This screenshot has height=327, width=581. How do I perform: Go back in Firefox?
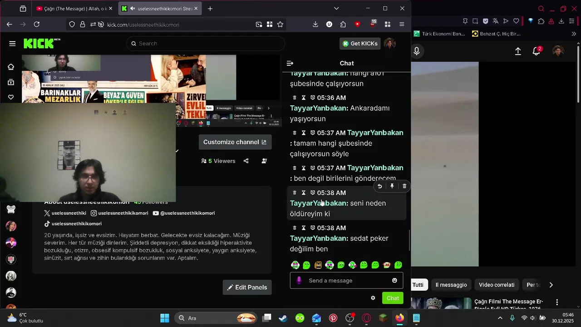click(10, 25)
